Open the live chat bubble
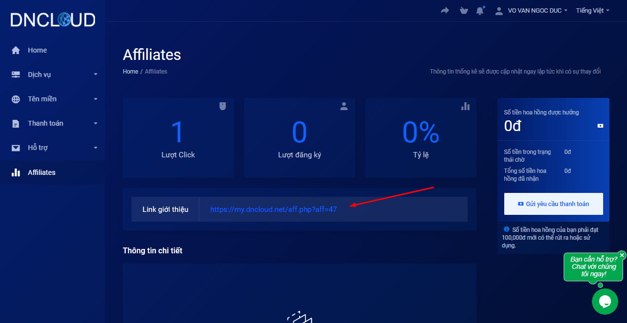 [605, 302]
